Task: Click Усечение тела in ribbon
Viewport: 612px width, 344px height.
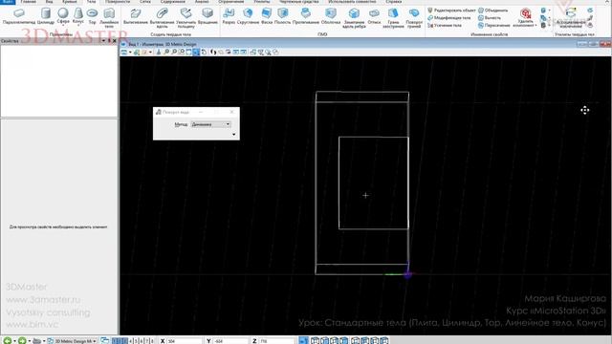Action: (445, 25)
